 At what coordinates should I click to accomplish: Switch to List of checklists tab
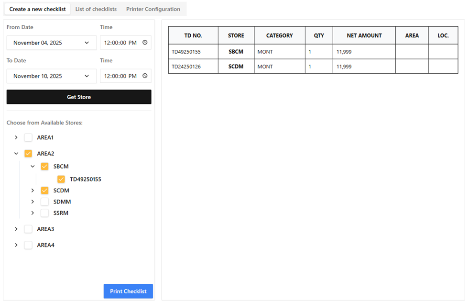tap(96, 9)
